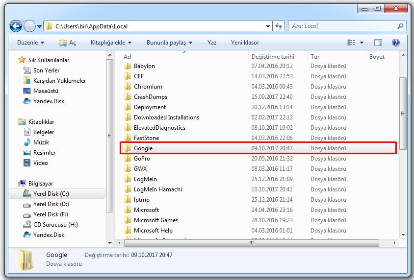This screenshot has height=280, width=414.
Task: Expand the Bununla paylaş dropdown
Action: [x=169, y=43]
